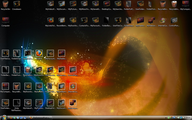192x120 pixels.
Task: Click Show Desktop in Quick Launch
Action: point(21,118)
